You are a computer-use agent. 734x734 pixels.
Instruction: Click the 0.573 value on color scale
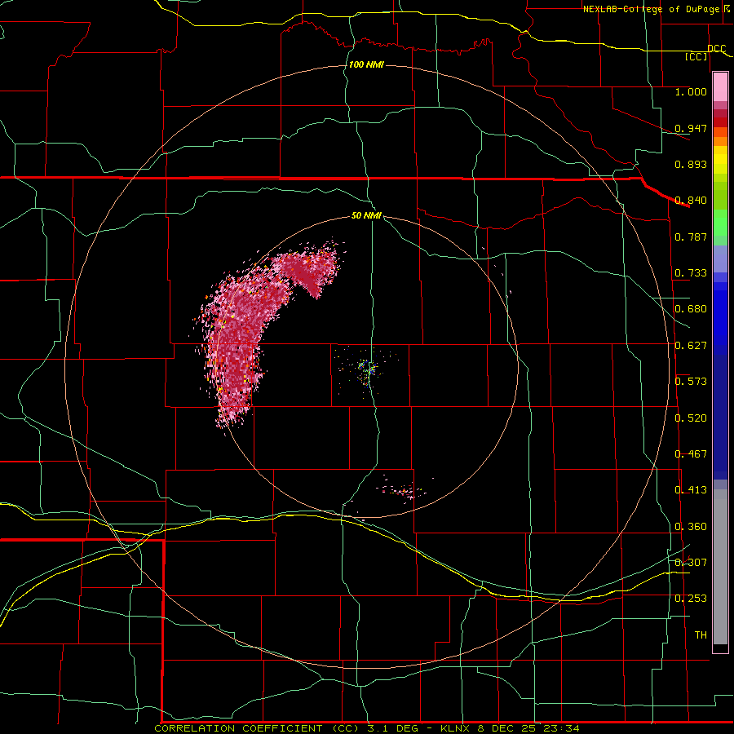click(x=691, y=382)
